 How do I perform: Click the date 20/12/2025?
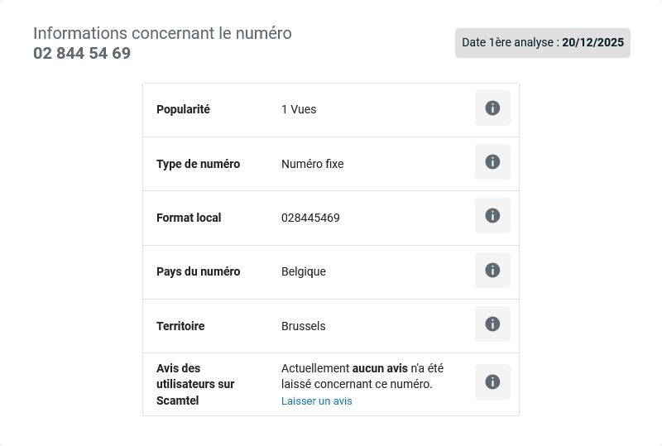592,43
